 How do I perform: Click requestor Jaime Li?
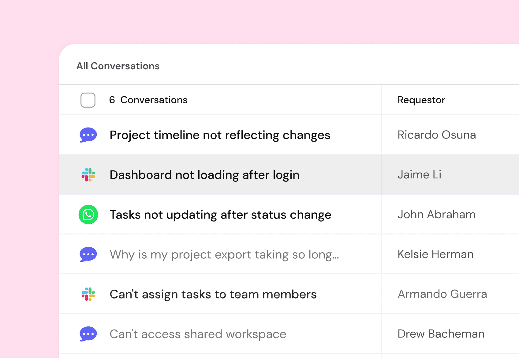(x=419, y=175)
